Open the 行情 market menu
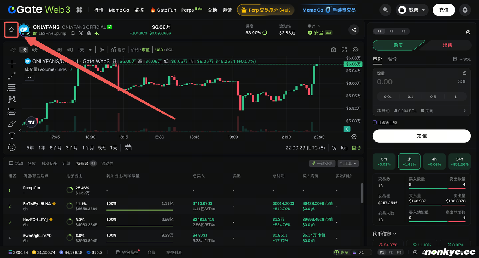This screenshot has height=258, width=479. tap(99, 10)
